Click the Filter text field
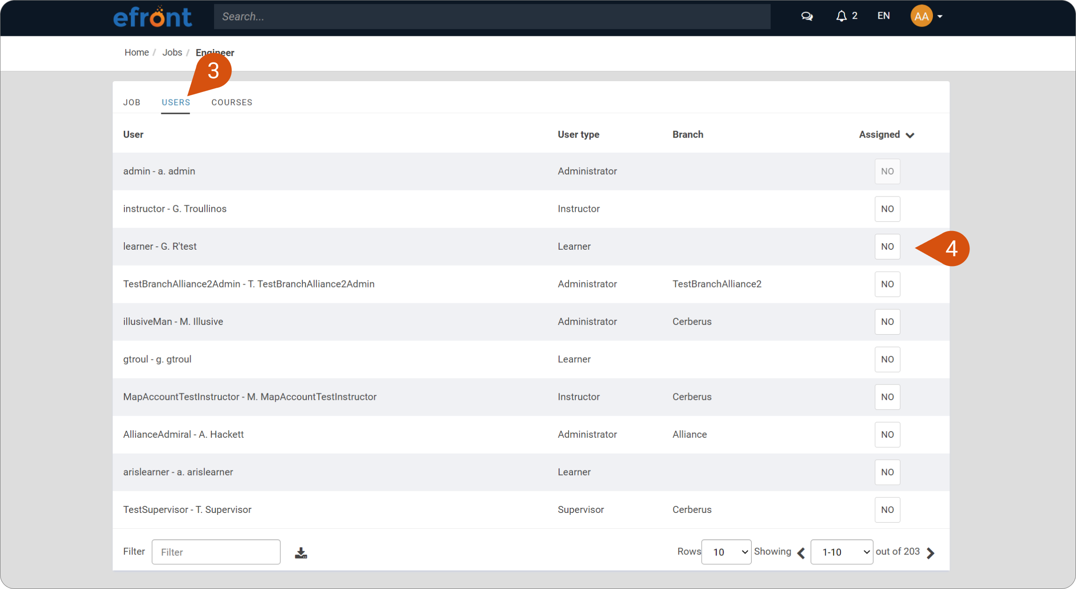The width and height of the screenshot is (1076, 589). (x=216, y=552)
